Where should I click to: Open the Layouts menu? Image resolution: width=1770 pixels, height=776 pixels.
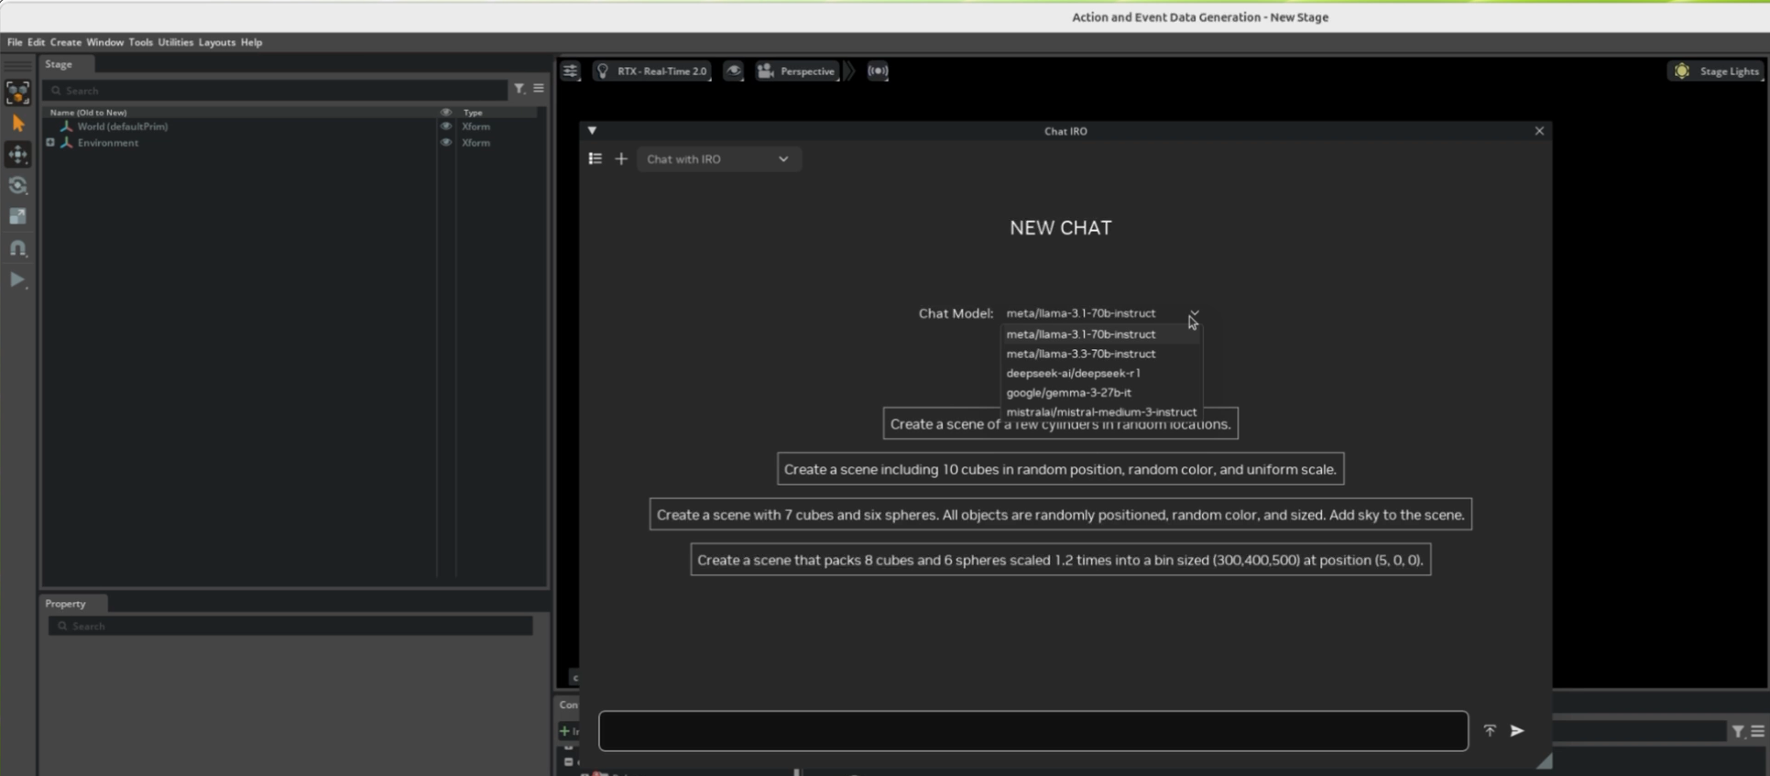click(x=216, y=42)
